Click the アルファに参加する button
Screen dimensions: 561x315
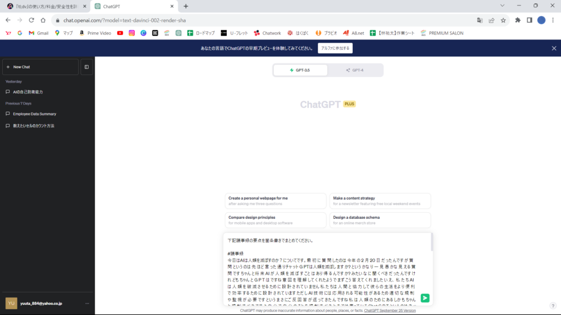(x=335, y=48)
